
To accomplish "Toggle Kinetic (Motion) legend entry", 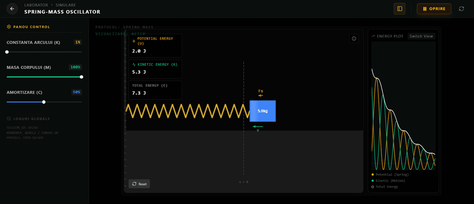I will coord(390,181).
